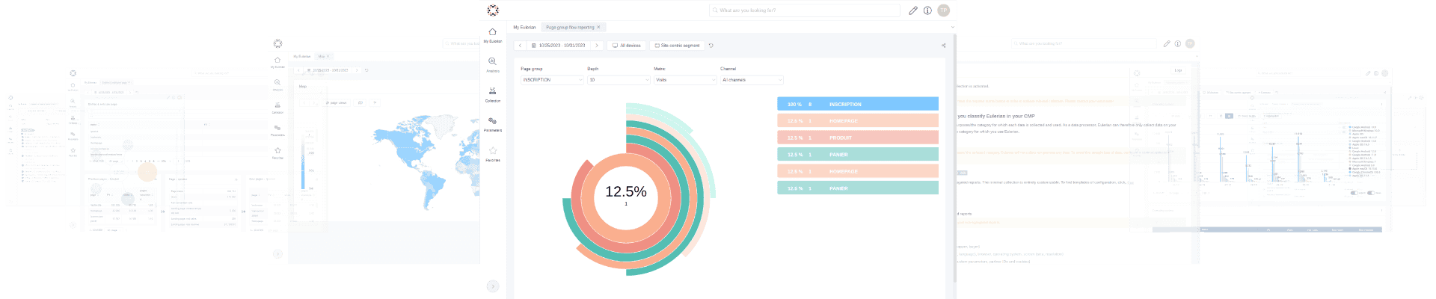Select the first HOMEPAGE 12.5 % row
The width and height of the screenshot is (1436, 299).
tap(858, 120)
